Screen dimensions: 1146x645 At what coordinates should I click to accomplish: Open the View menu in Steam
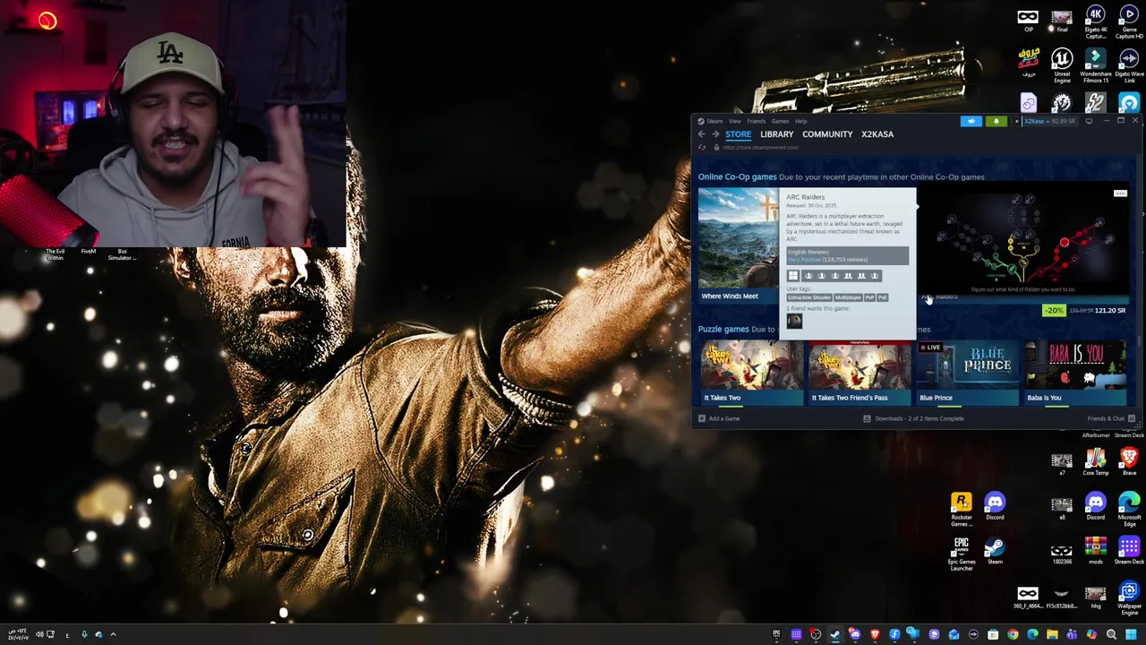tap(735, 121)
